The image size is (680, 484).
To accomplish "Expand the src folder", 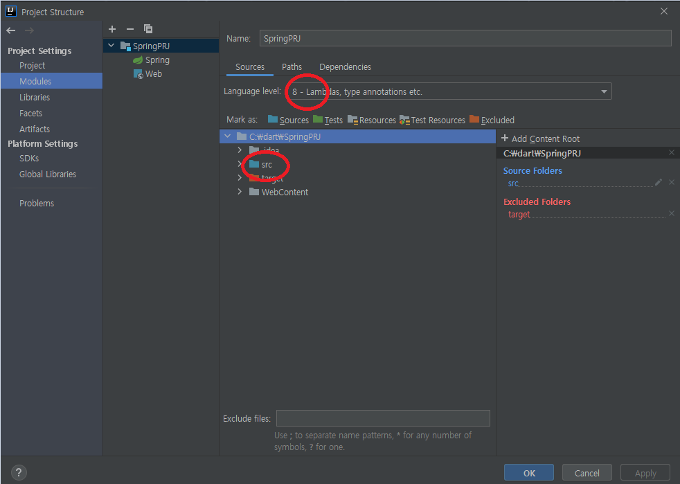I will coord(240,164).
